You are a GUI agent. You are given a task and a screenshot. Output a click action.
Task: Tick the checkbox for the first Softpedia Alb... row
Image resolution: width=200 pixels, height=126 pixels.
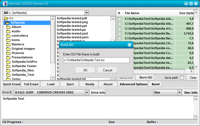pos(120,19)
